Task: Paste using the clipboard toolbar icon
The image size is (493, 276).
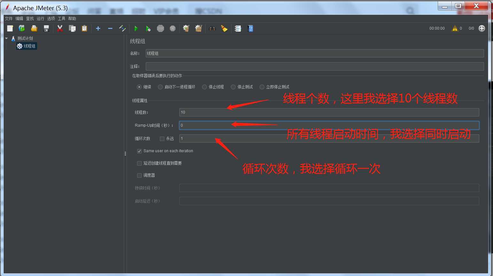Action: [84, 28]
